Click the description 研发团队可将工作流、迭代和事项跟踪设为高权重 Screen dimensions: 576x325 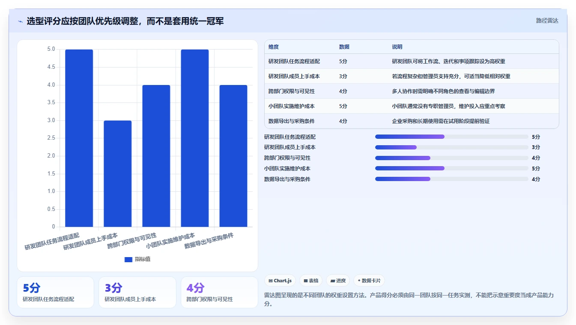pyautogui.click(x=448, y=61)
